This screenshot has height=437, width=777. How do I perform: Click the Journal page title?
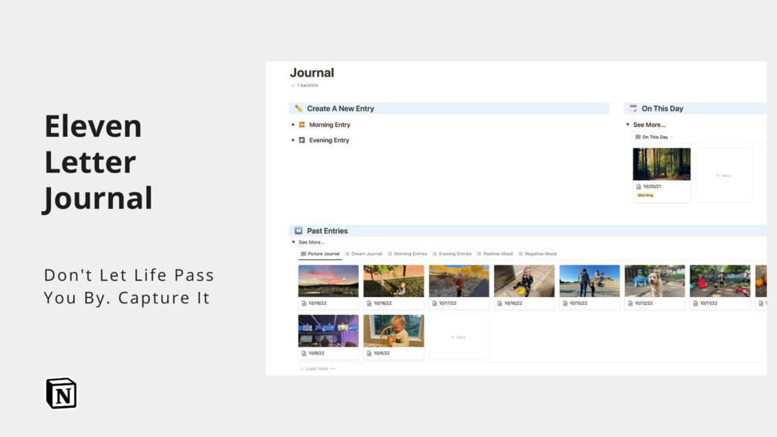(x=312, y=73)
